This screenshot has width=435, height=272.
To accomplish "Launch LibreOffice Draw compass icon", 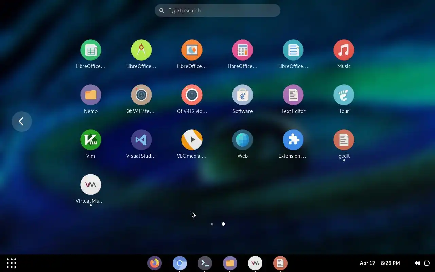I will 141,50.
